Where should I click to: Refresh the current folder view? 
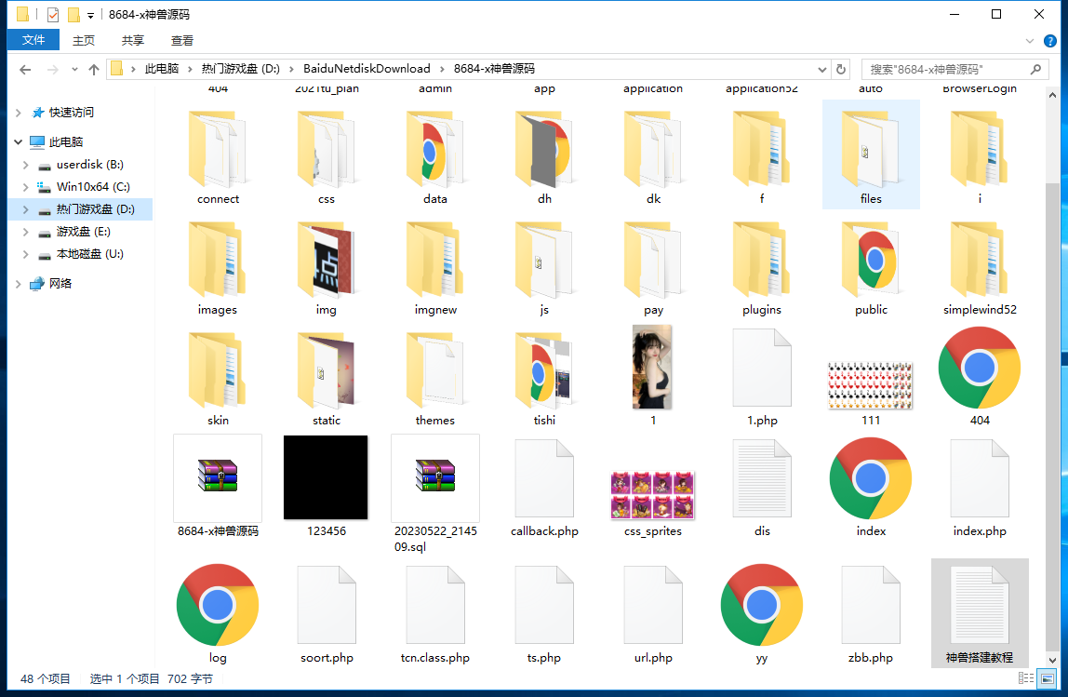pos(841,69)
